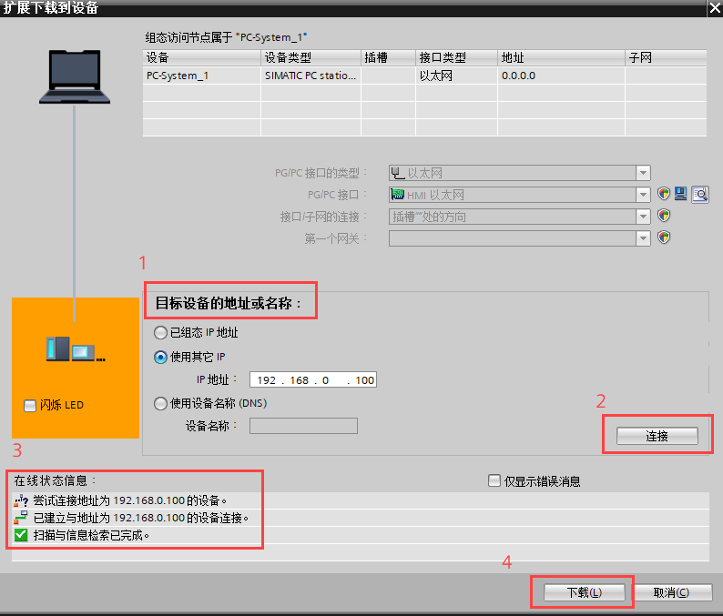Click the established connection status icon
The width and height of the screenshot is (723, 616).
pos(21,518)
